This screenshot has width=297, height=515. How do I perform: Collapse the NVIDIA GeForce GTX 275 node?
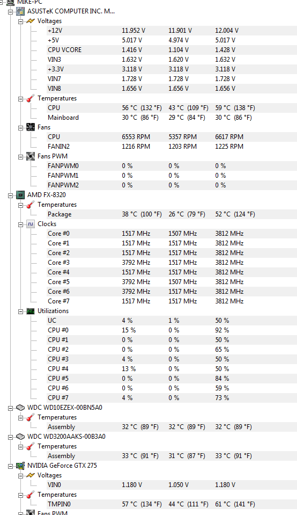click(x=11, y=466)
